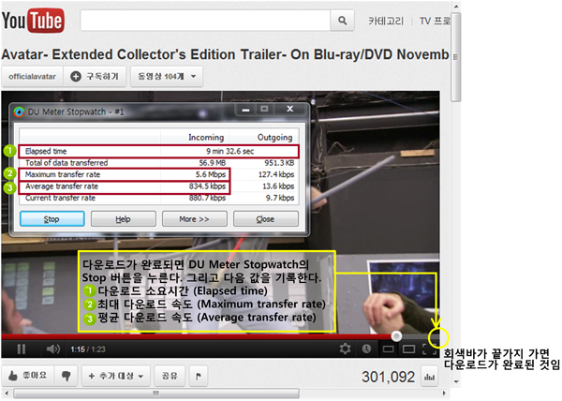
Task: Select outgoing total 951.3 KB
Action: (x=279, y=163)
